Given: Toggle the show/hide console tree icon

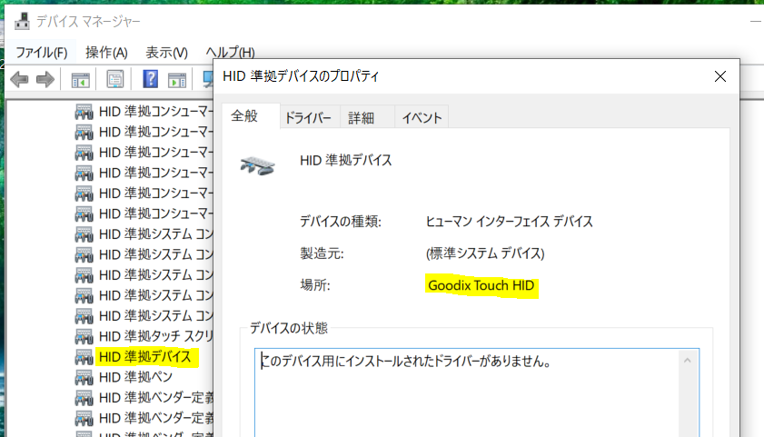Looking at the screenshot, I should pyautogui.click(x=80, y=80).
